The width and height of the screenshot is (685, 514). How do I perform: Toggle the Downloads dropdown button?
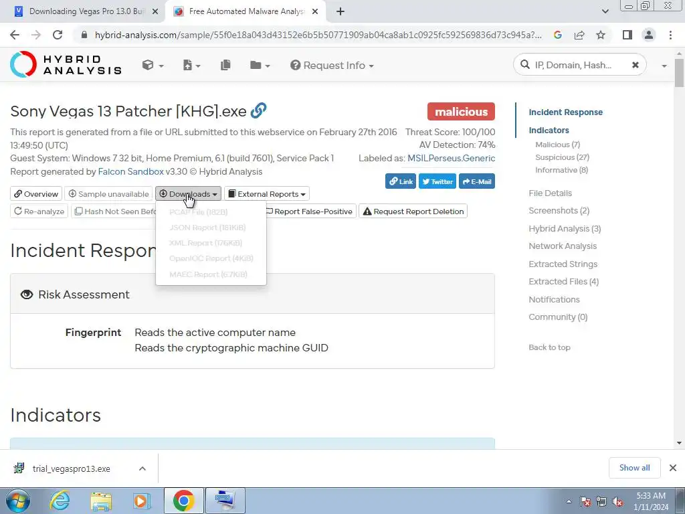pyautogui.click(x=188, y=193)
